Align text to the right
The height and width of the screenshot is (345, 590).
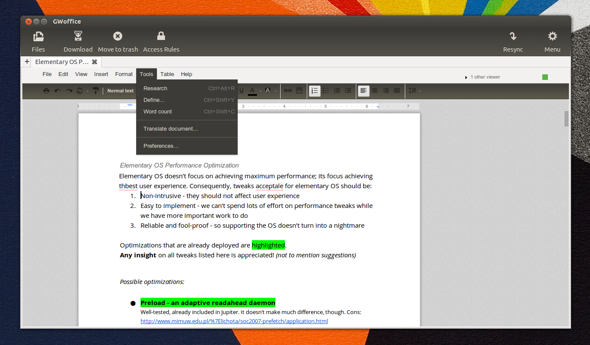click(386, 91)
